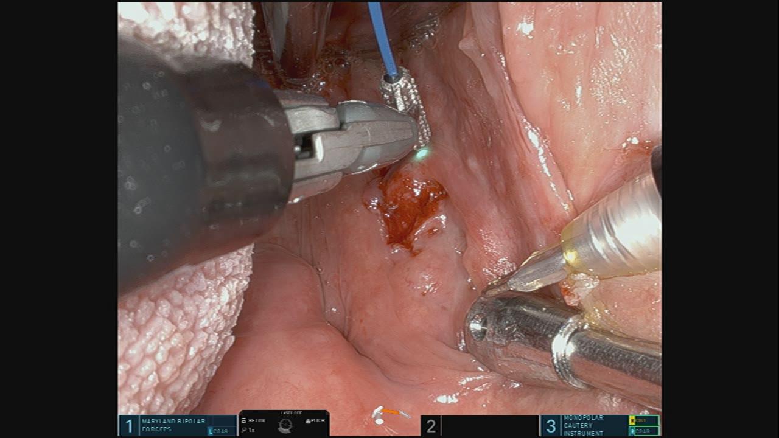Screen dimensions: 779x438
Task: Select arm 3 number indicator
Action: pyautogui.click(x=551, y=426)
